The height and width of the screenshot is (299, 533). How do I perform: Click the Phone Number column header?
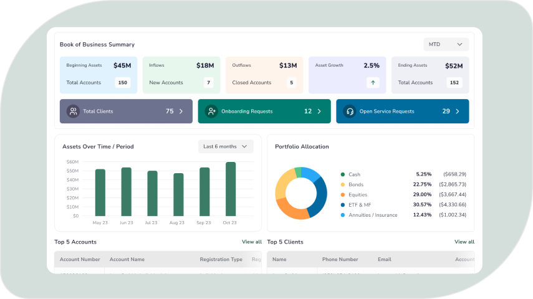(x=340, y=259)
